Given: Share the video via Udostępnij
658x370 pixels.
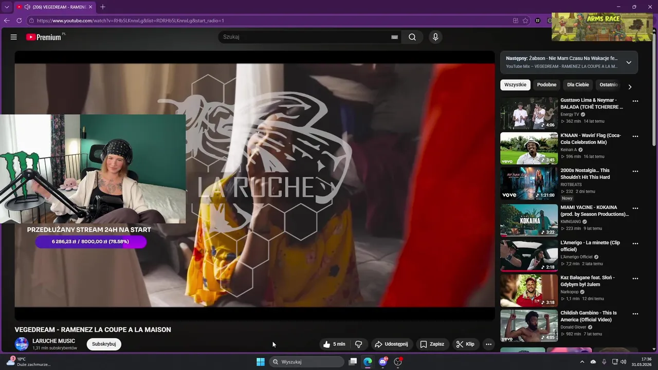Looking at the screenshot, I should pyautogui.click(x=391, y=344).
